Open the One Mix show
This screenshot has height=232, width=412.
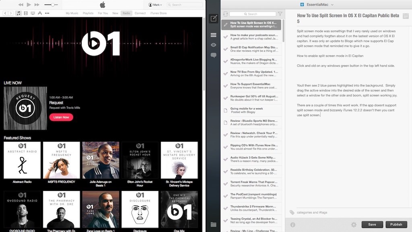pos(179,209)
